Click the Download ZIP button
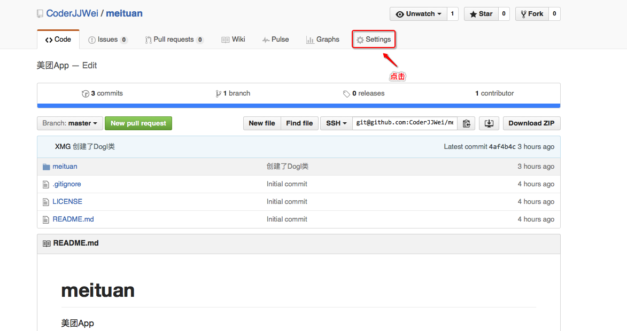Screen dimensions: 627x331 (x=531, y=123)
